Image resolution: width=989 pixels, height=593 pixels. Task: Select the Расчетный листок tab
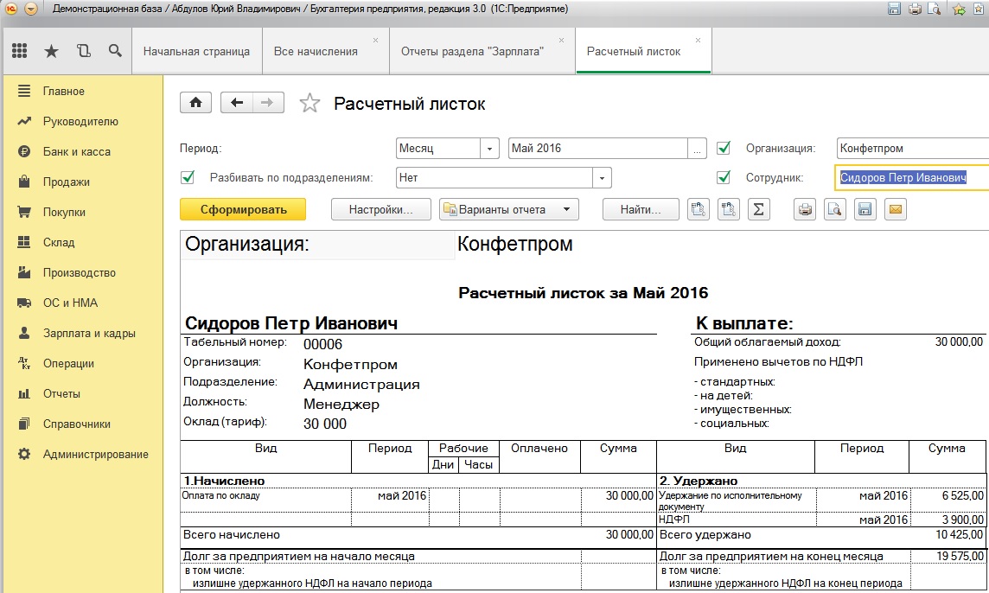click(634, 52)
